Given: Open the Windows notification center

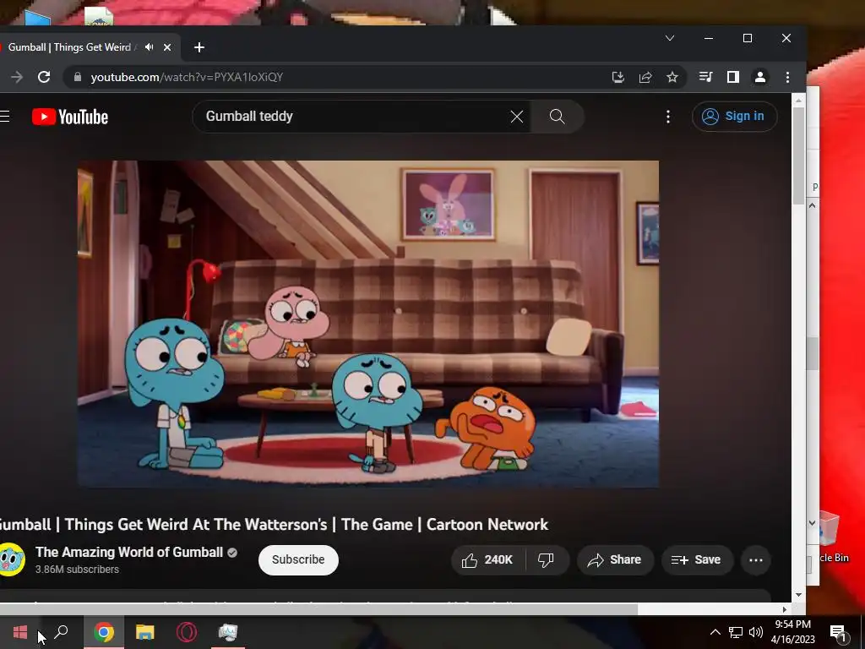Looking at the screenshot, I should [x=839, y=633].
